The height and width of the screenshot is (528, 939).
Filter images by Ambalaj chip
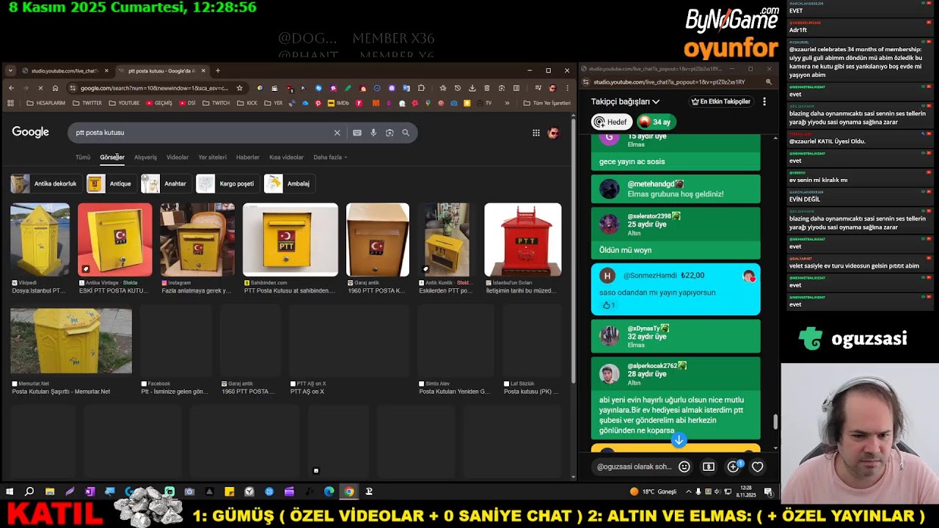point(289,183)
